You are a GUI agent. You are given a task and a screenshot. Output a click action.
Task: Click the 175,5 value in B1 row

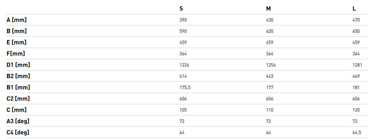click(x=185, y=88)
